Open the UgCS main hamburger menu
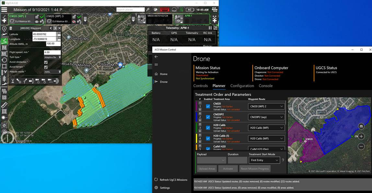The image size is (372, 193). (x=4, y=10)
